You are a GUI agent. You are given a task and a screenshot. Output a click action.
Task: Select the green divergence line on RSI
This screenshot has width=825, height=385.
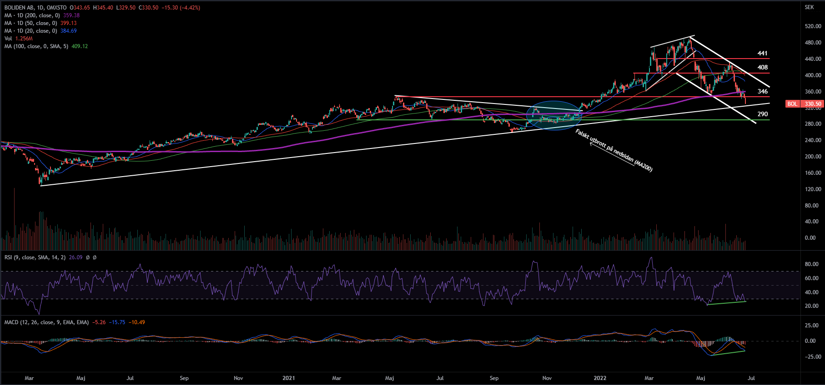(x=727, y=303)
